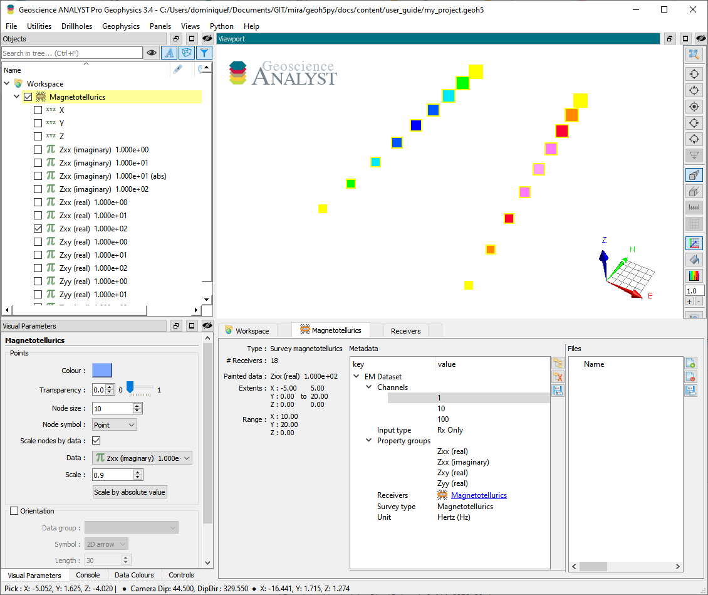Collapse the Property groups metadata node

pyautogui.click(x=368, y=441)
